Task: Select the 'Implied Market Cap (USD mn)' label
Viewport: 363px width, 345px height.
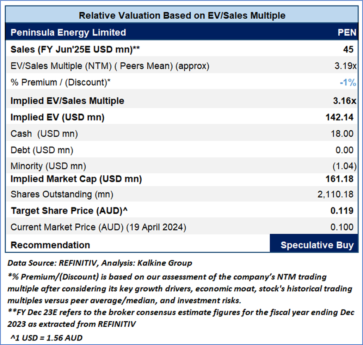Action: tap(76, 179)
